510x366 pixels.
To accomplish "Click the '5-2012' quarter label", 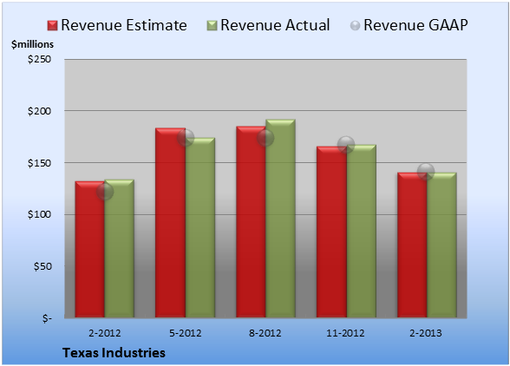I will point(186,333).
